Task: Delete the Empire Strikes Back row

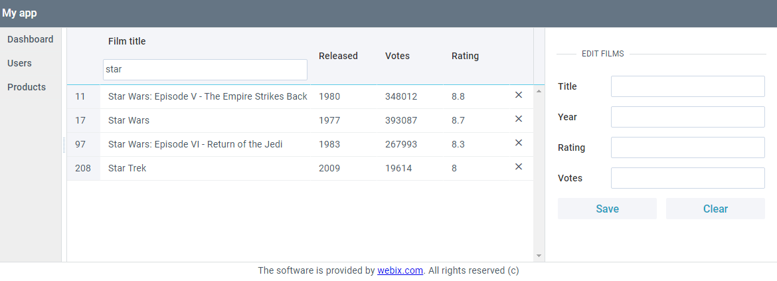Action: [519, 95]
